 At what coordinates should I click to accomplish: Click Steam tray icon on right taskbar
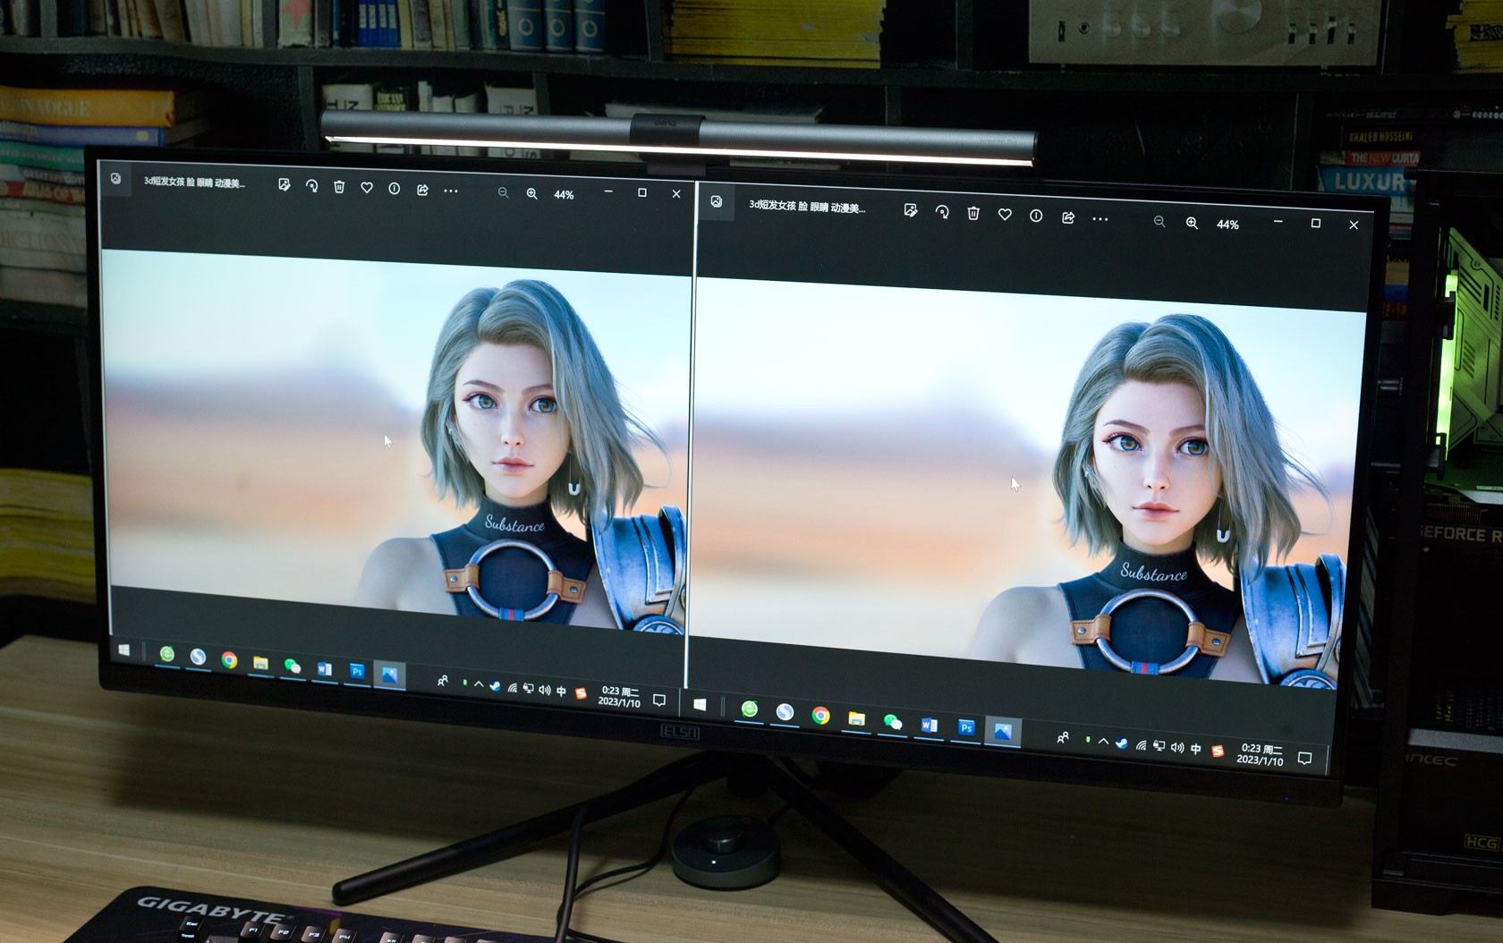tap(1121, 743)
